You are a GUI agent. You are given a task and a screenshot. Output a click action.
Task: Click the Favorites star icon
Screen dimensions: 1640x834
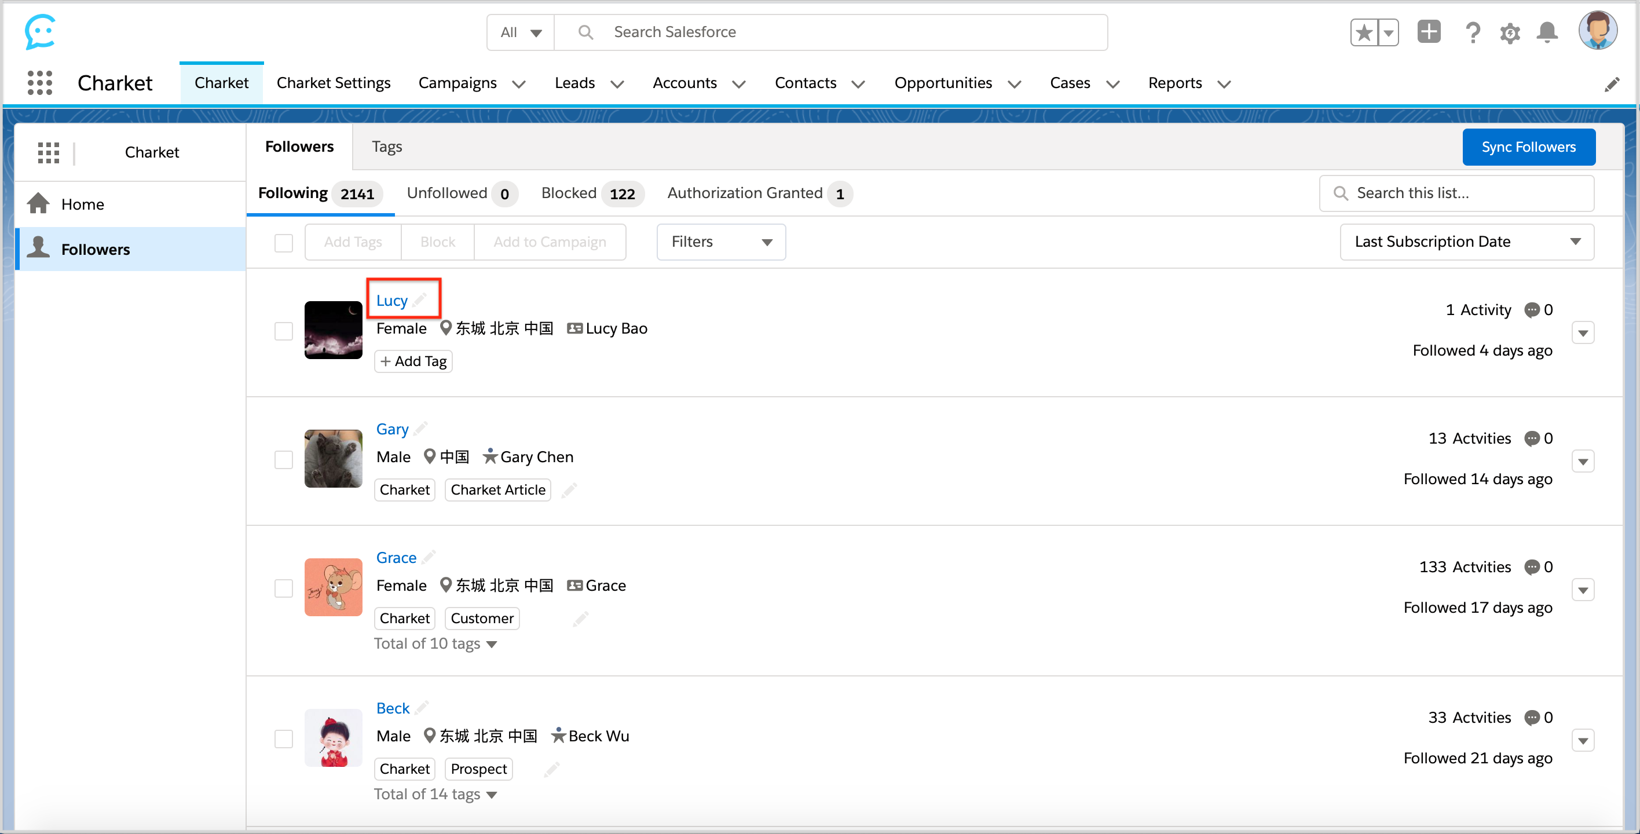[x=1364, y=32]
